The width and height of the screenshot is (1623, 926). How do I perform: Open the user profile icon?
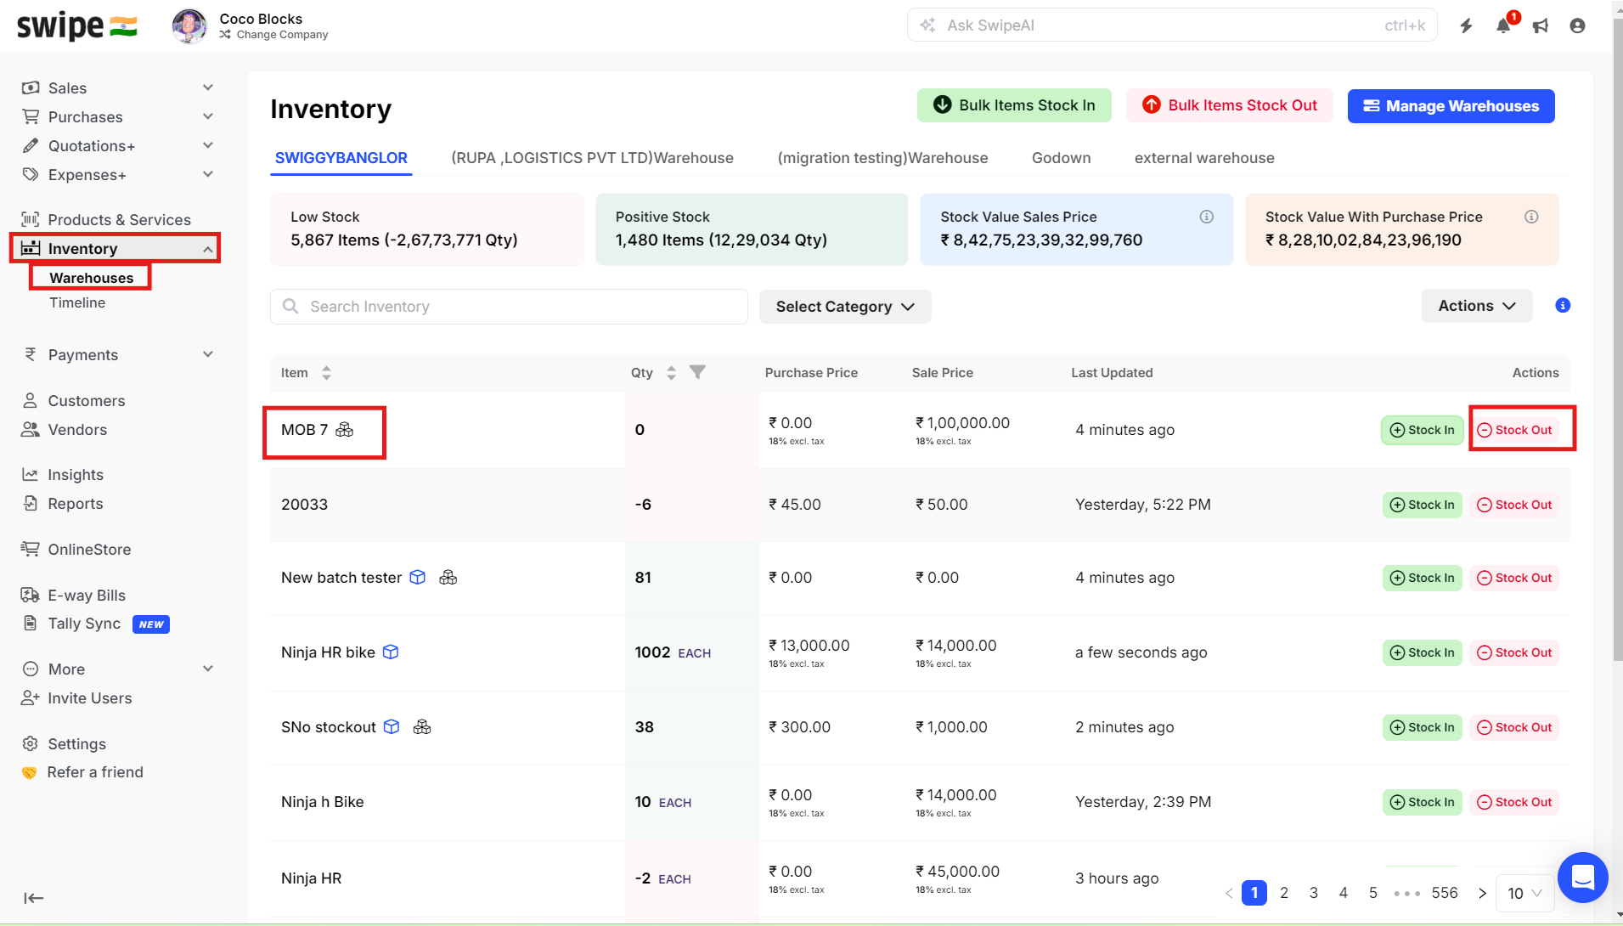pos(1577,25)
